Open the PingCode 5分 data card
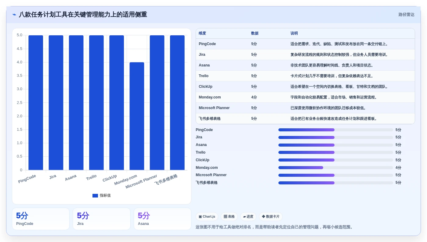 pyautogui.click(x=41, y=219)
